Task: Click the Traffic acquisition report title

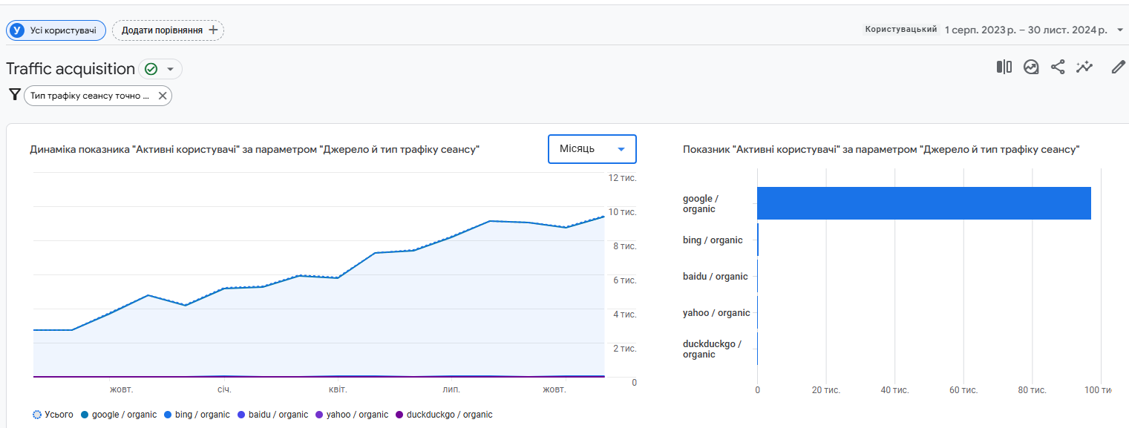Action: click(x=71, y=69)
